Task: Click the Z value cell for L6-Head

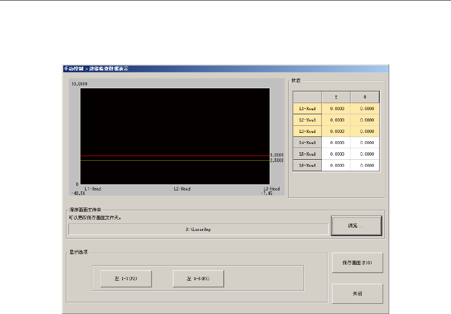Action: [x=336, y=165]
